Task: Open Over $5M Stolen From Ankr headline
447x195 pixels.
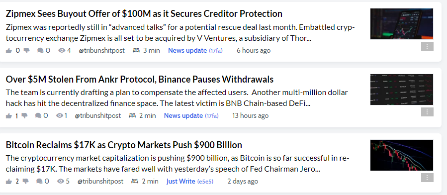Action: (x=140, y=79)
